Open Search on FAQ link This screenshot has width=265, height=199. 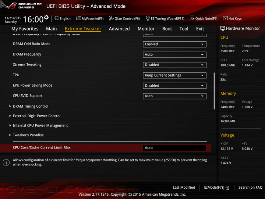point(250,188)
